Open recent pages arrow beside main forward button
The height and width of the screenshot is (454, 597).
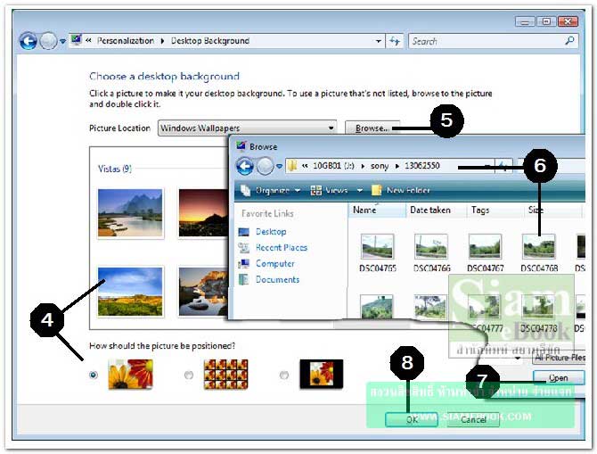point(63,41)
